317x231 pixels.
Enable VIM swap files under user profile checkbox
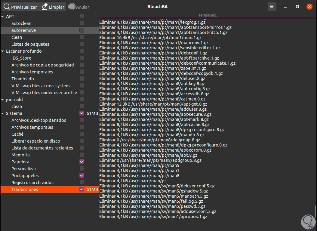[82, 92]
